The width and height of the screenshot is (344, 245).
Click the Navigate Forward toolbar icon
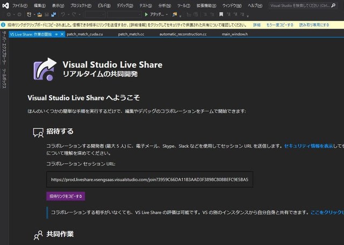(19, 15)
